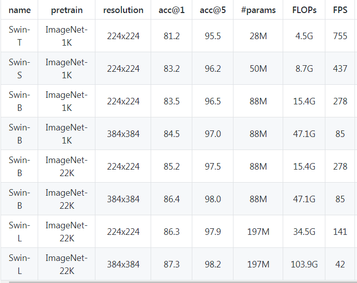Click the 87.3 accuracy cell
357x283 pixels.
(x=171, y=264)
